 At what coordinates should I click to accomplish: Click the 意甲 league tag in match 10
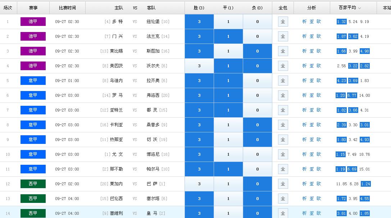(33, 154)
